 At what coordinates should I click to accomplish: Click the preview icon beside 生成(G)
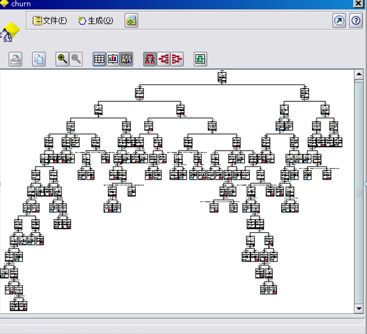click(132, 20)
